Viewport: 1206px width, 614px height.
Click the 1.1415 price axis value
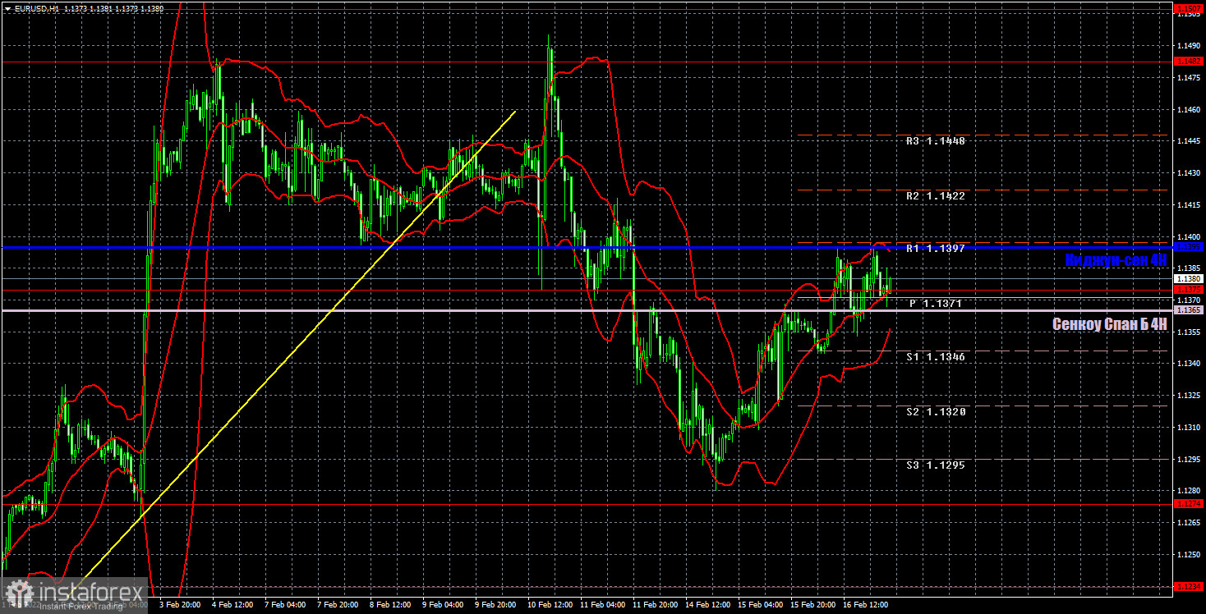coord(1188,204)
